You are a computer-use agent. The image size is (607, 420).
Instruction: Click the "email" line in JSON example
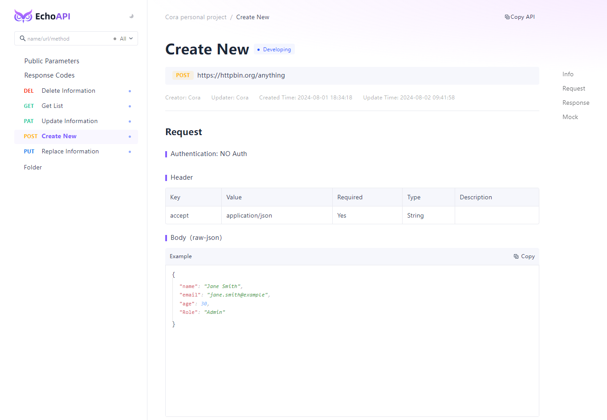point(225,295)
